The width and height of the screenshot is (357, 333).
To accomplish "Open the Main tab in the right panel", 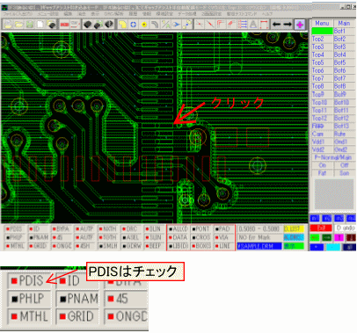I will point(344,23).
